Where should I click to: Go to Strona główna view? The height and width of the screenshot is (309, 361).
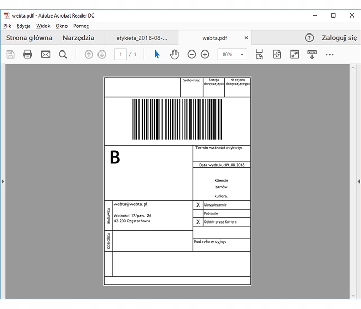tap(29, 38)
